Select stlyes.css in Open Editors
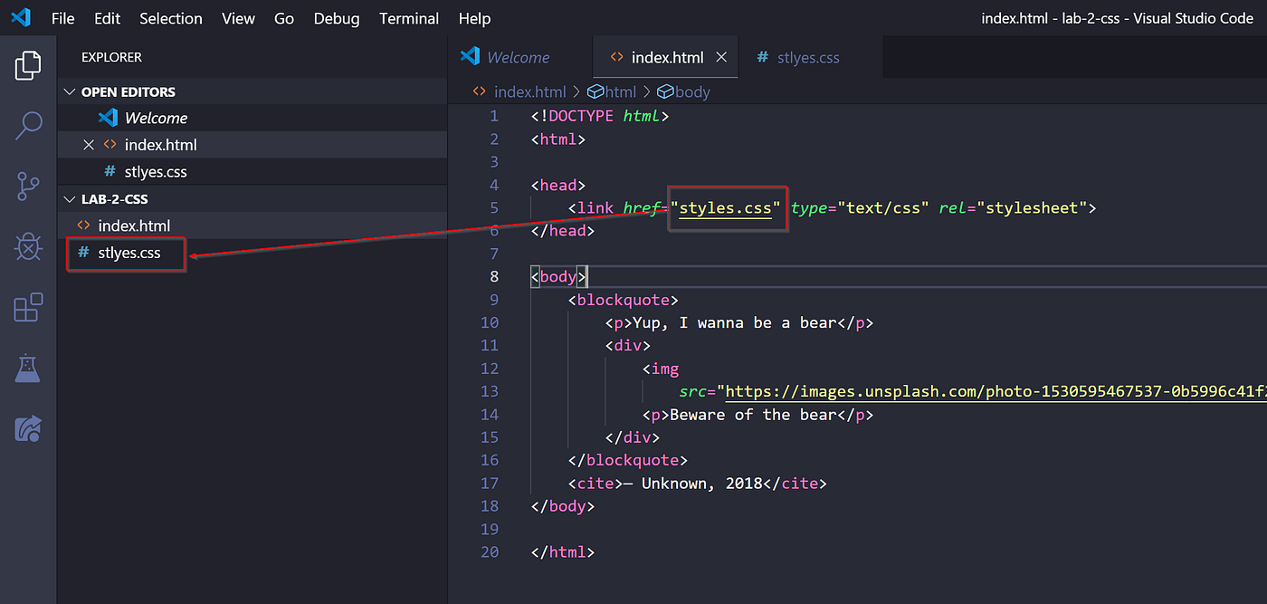1267x604 pixels. [x=252, y=172]
